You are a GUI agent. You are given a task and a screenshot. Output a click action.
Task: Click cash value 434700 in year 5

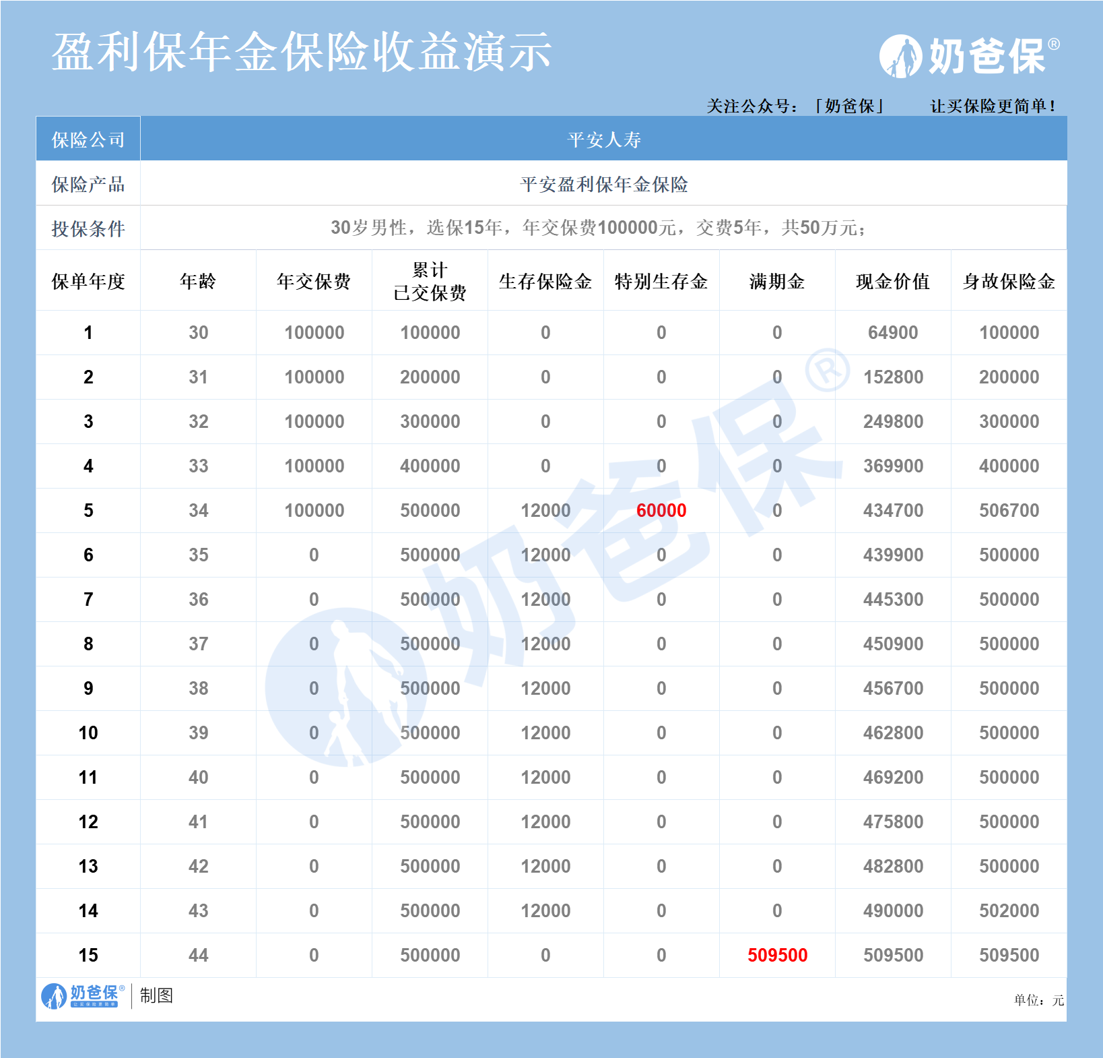tap(893, 511)
